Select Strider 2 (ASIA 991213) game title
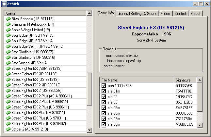This screenshot has height=137, width=211. pyautogui.click(x=30, y=129)
